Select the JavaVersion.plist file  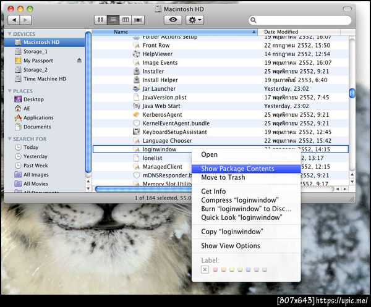[220, 98]
